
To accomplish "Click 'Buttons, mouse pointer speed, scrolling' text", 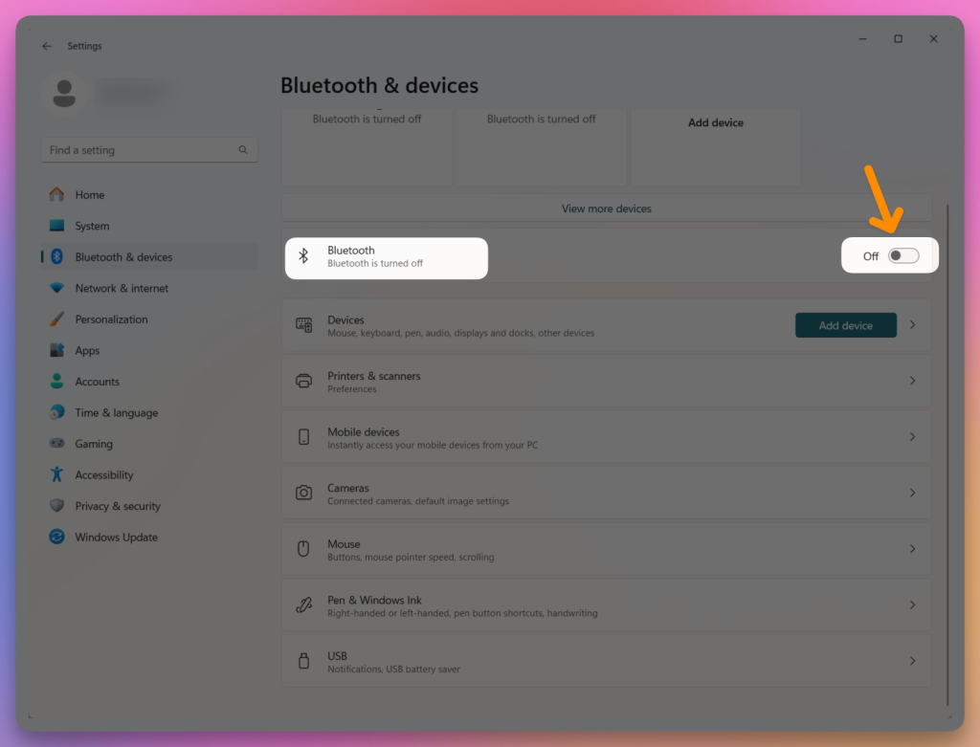I will point(411,557).
